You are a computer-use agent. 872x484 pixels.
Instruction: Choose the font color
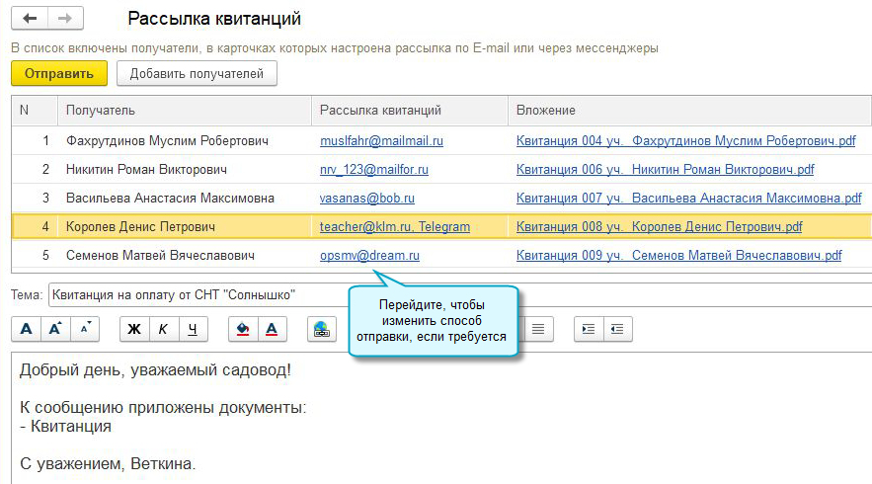point(272,329)
